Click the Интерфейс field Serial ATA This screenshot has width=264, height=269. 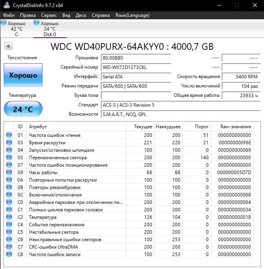click(136, 77)
